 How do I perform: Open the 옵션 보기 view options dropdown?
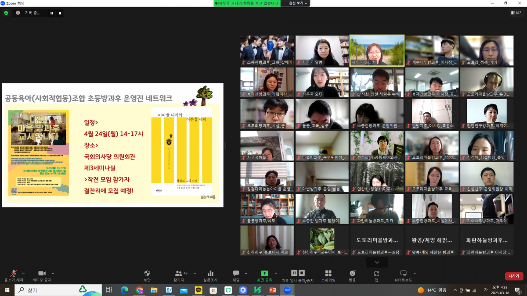pos(298,3)
